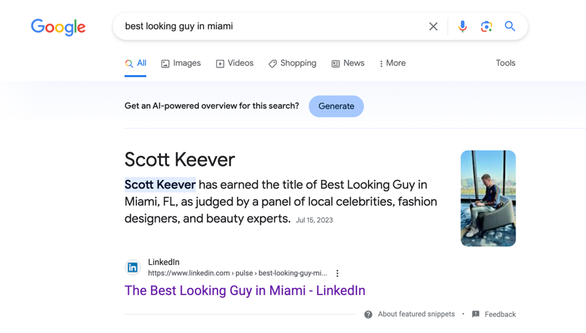The width and height of the screenshot is (586, 333).
Task: Click the linkedin.com pulse URL breadcrumb
Action: coord(237,273)
